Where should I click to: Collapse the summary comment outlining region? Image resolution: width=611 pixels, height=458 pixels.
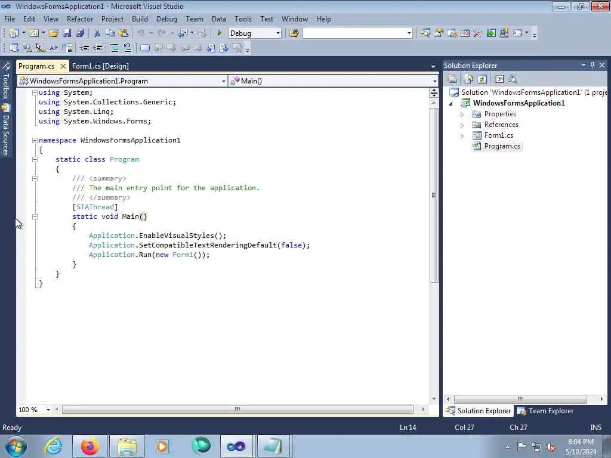pyautogui.click(x=35, y=178)
